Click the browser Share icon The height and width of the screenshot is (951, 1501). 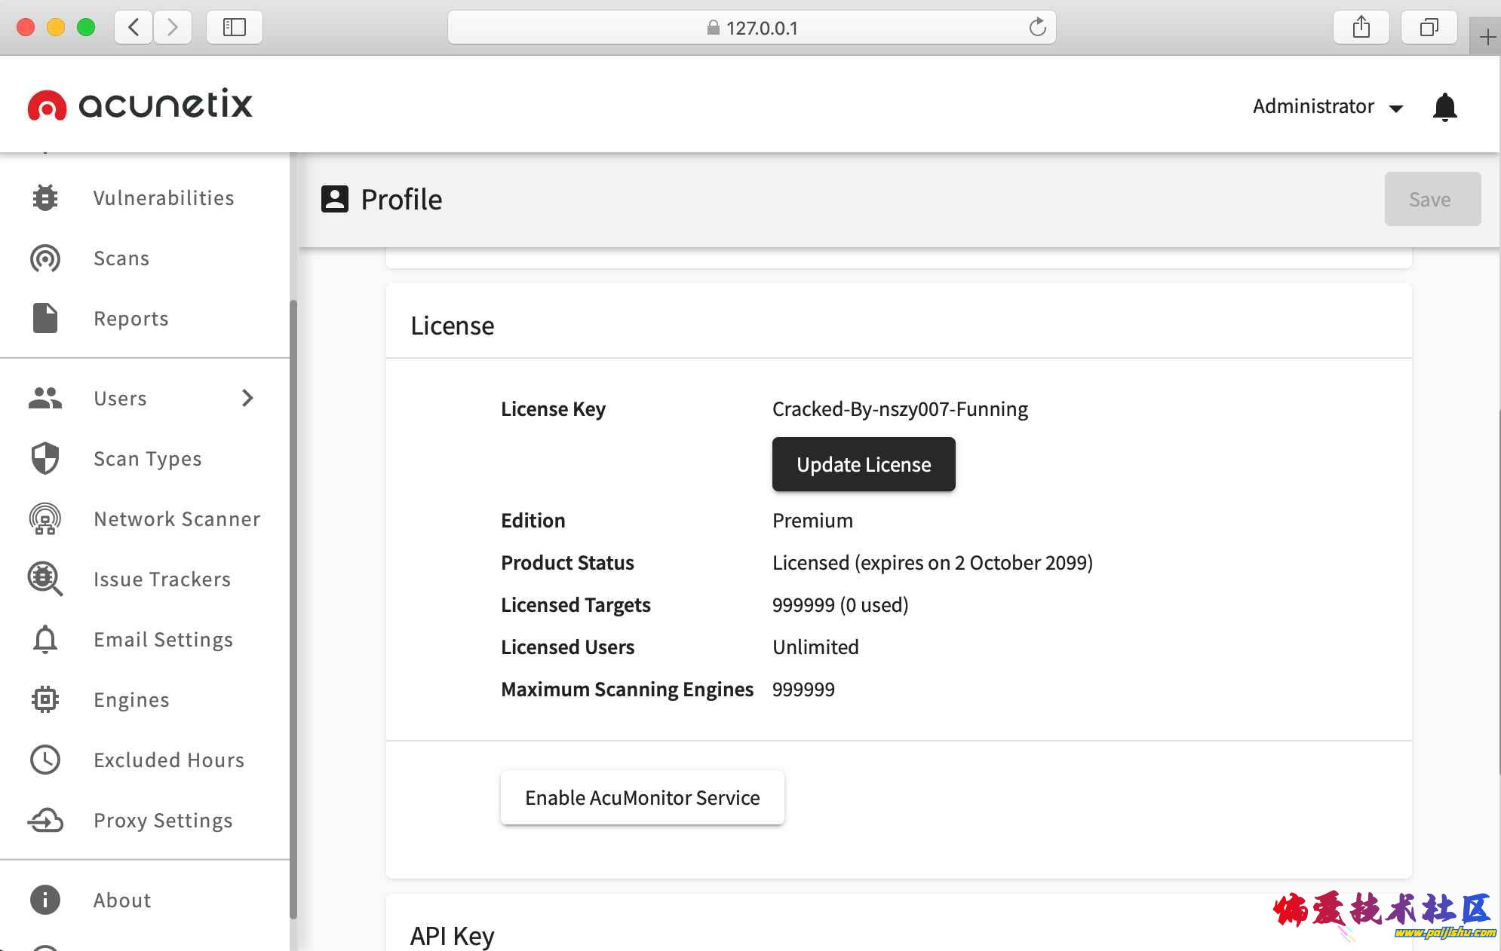coord(1361,28)
